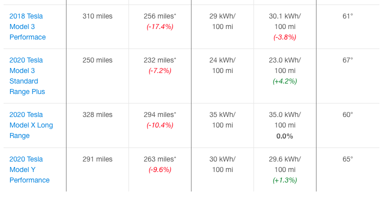
Task: Click the 30.1 kWh/100 mi consumption value
Action: click(284, 21)
